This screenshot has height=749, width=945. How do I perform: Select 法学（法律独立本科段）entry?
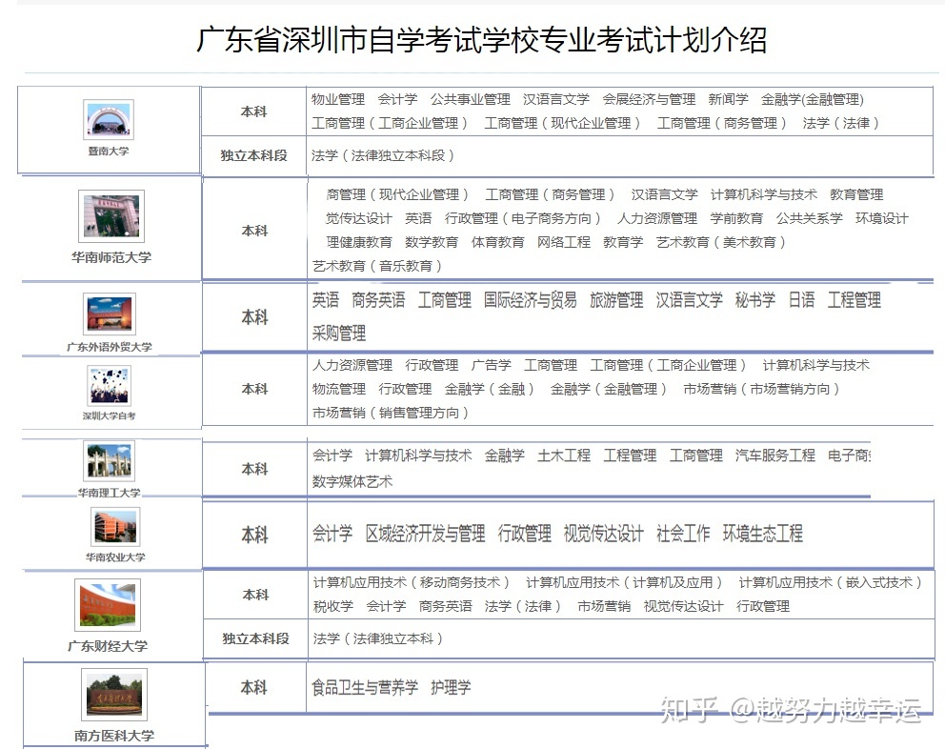[x=383, y=155]
